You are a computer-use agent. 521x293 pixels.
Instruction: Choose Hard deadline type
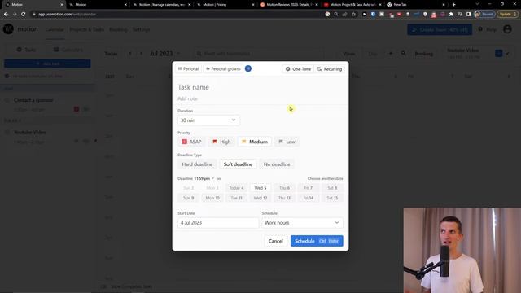point(197,164)
